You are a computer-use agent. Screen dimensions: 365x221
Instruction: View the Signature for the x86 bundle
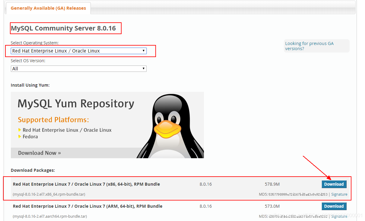pos(339,194)
